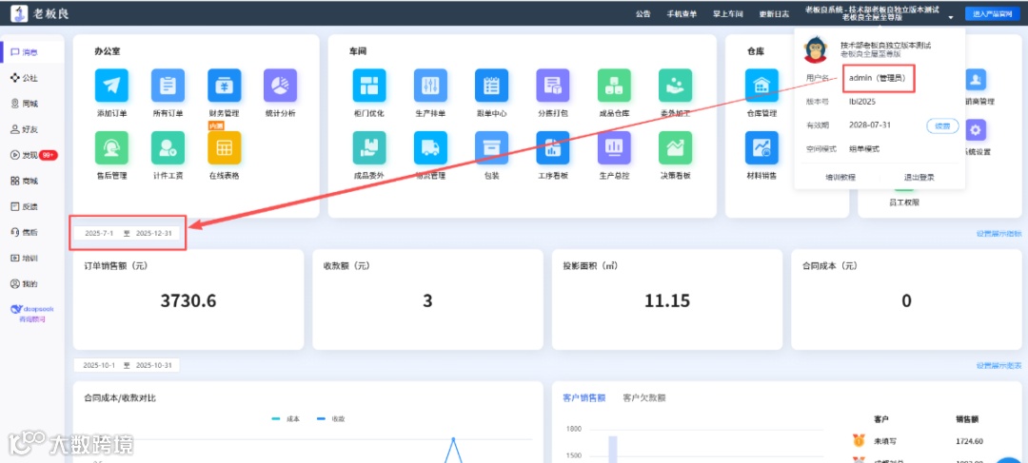Viewport: 1028px width, 463px height.
Task: Open the 包装 box icon
Action: coord(492,147)
